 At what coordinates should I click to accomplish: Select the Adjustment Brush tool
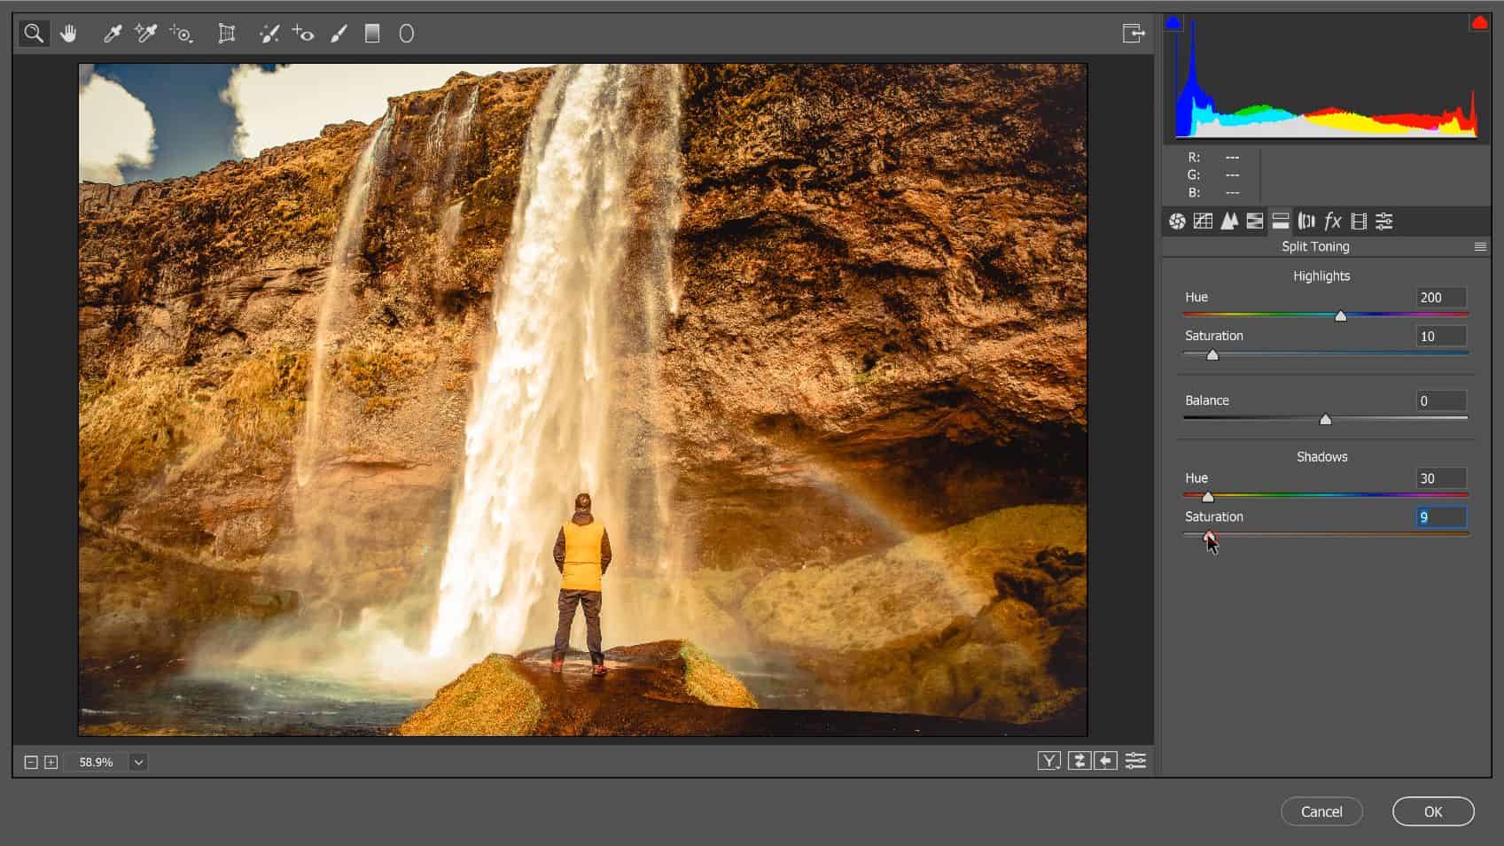[x=339, y=34]
